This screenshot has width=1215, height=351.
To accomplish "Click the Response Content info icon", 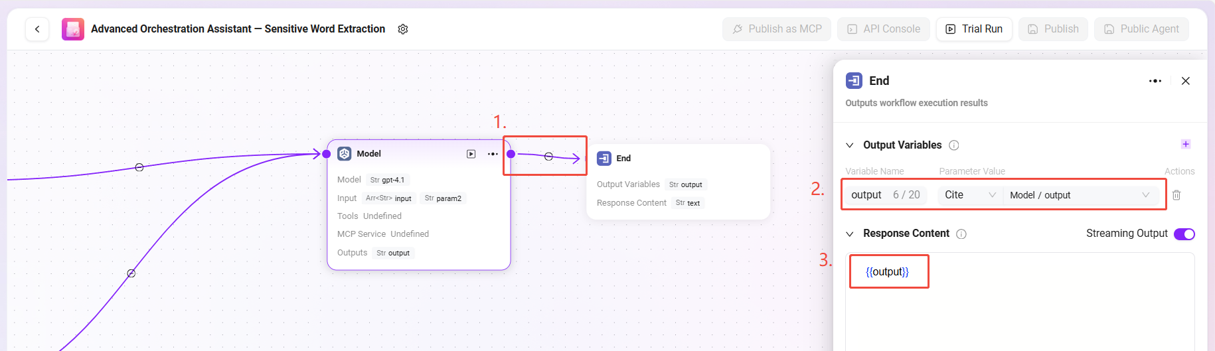I will point(961,234).
